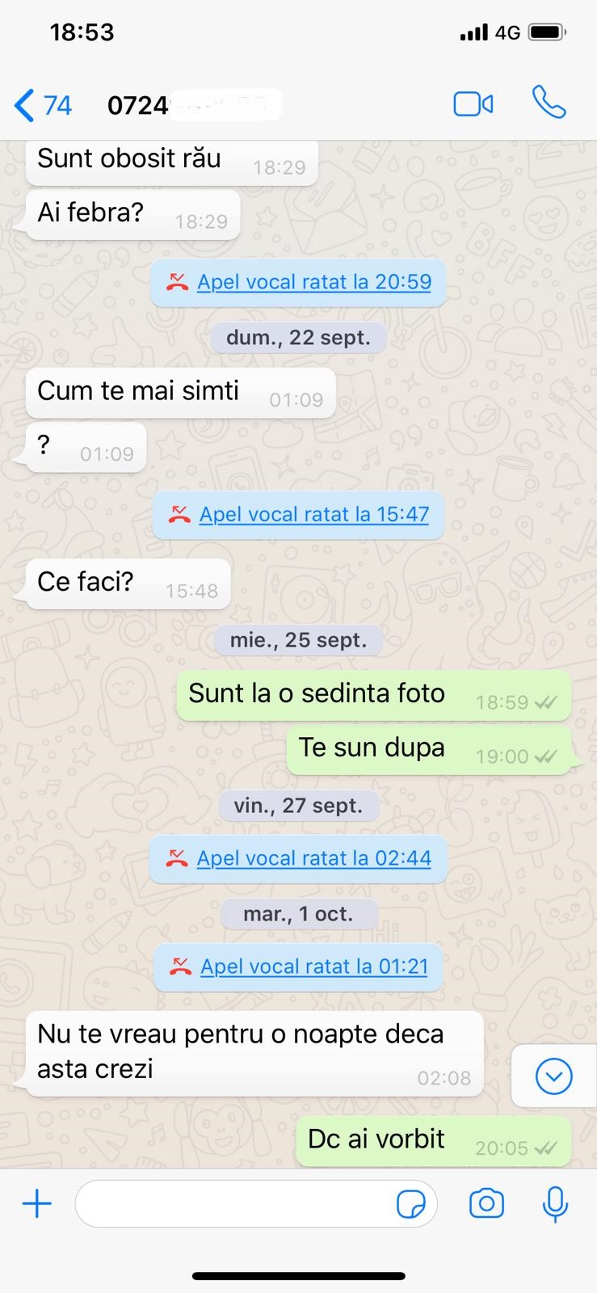
Task: Start a video call with the contact
Action: 473,104
